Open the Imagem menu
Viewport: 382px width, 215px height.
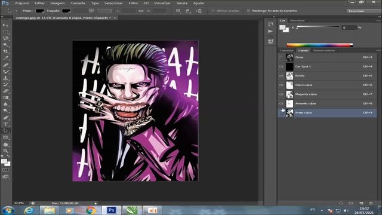[57, 3]
